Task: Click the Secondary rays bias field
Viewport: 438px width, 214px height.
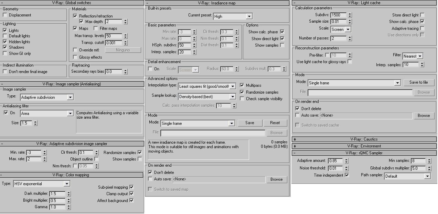Action: pyautogui.click(x=114, y=72)
